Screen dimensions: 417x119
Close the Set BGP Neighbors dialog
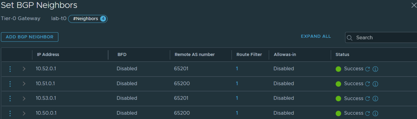point(414,5)
